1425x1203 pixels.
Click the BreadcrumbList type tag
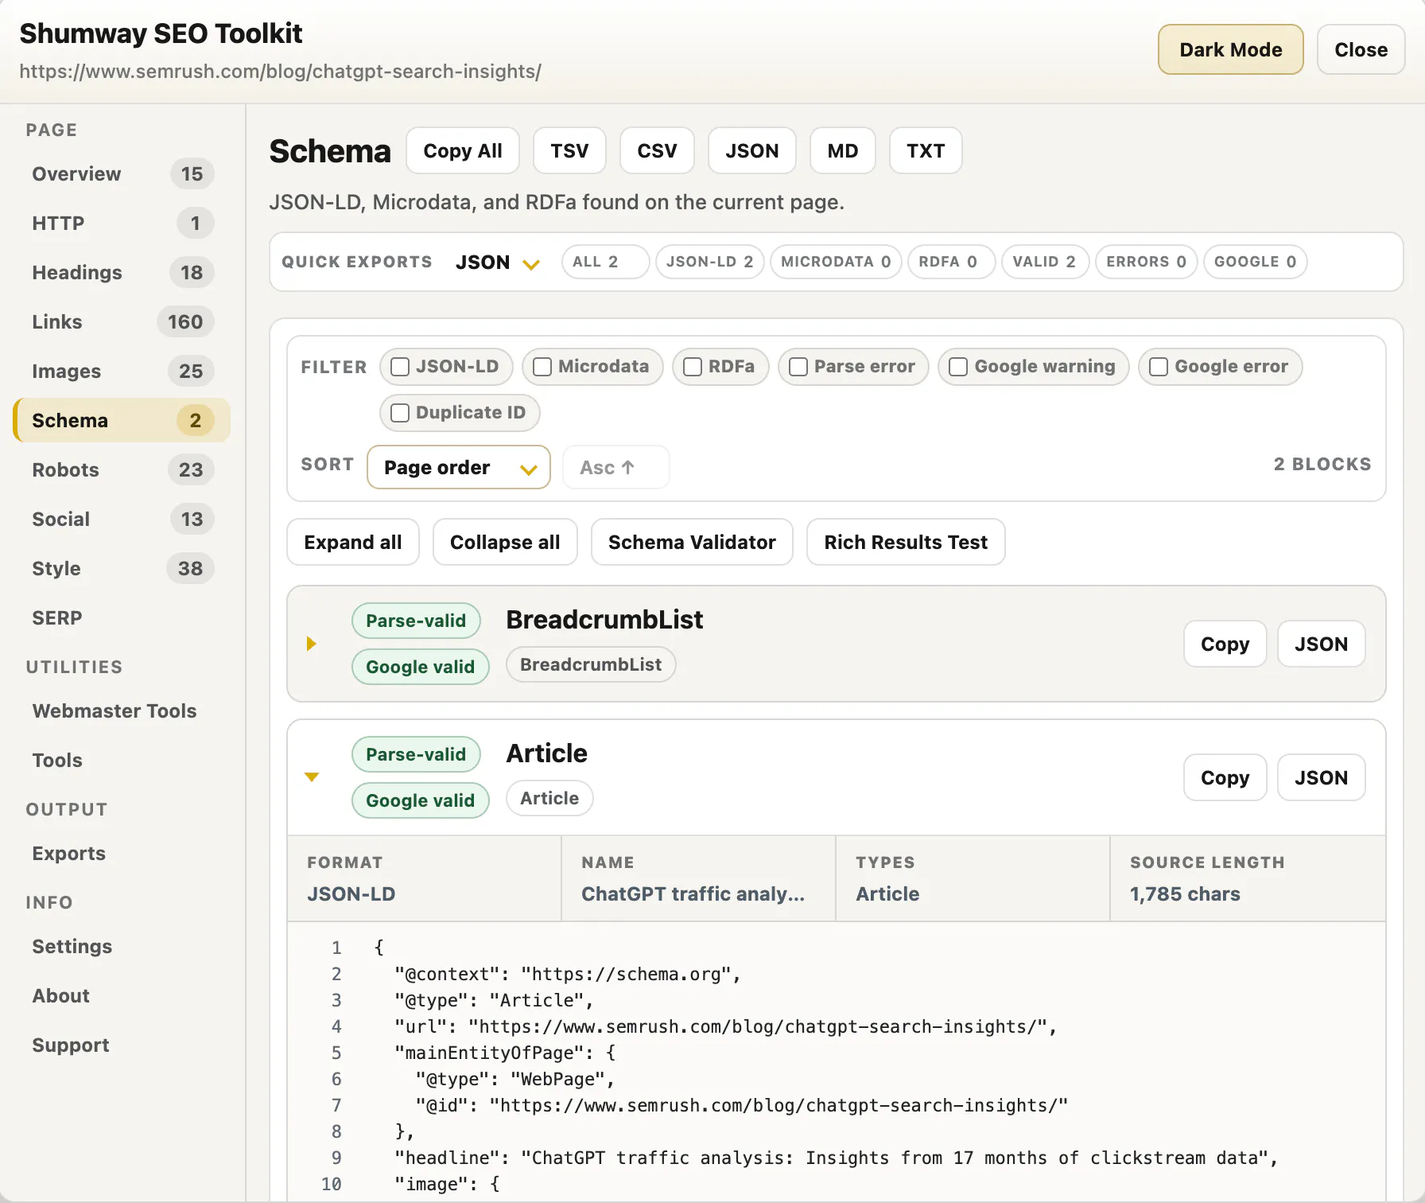(591, 664)
